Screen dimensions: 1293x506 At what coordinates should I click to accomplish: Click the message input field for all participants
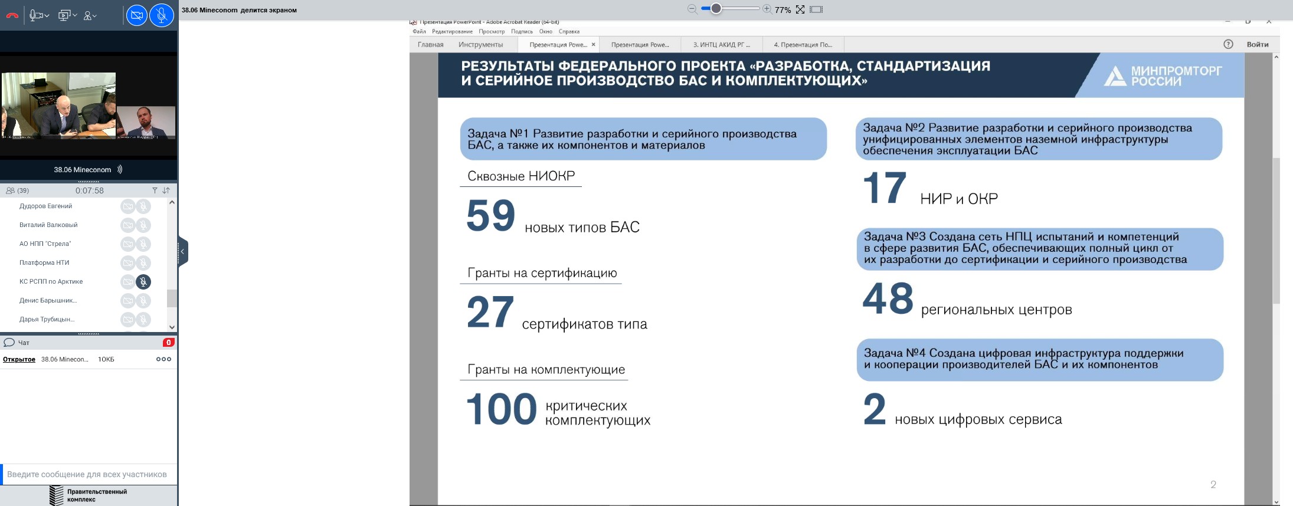tap(89, 474)
